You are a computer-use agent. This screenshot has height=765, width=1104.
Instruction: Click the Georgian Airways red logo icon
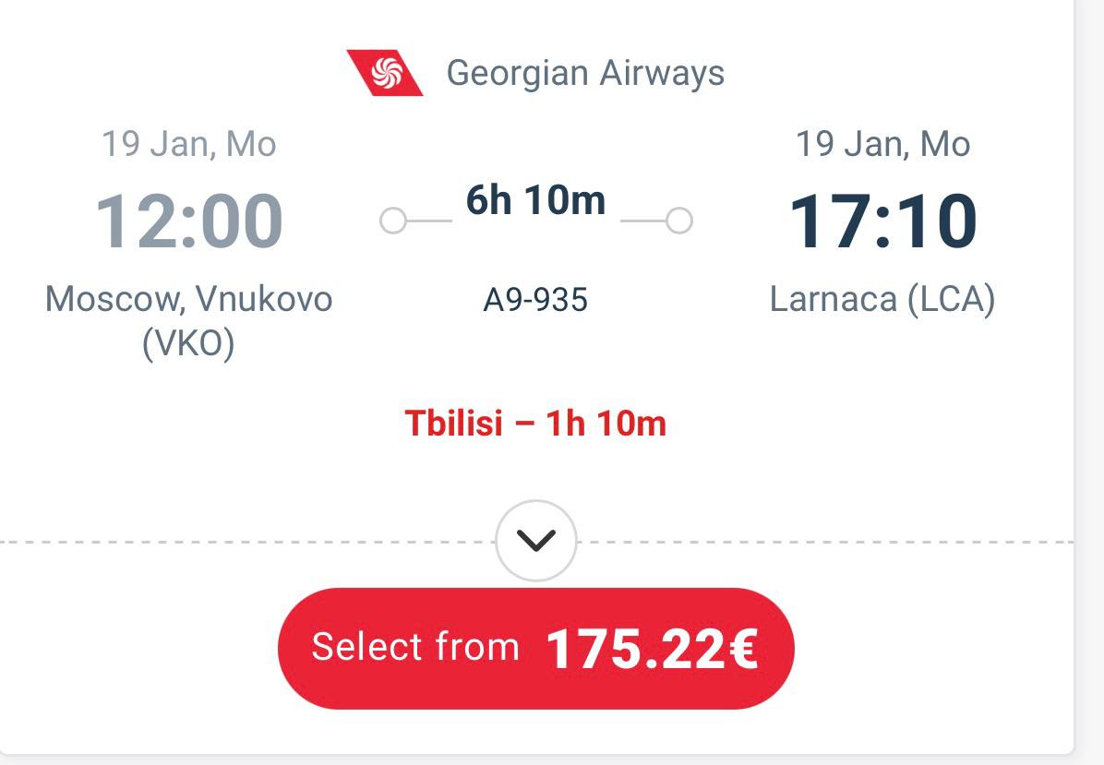pos(385,73)
